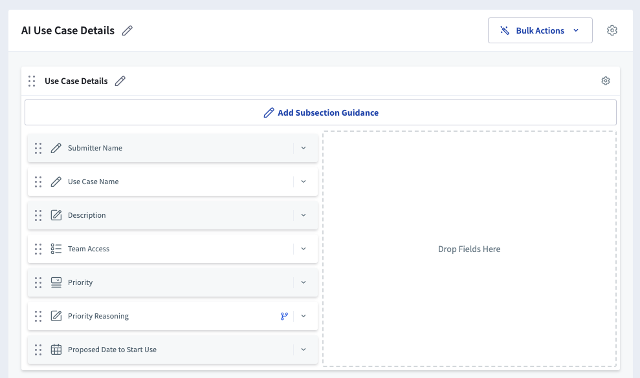Image resolution: width=640 pixels, height=378 pixels.
Task: Click Add Subsection Guidance button
Action: click(320, 112)
